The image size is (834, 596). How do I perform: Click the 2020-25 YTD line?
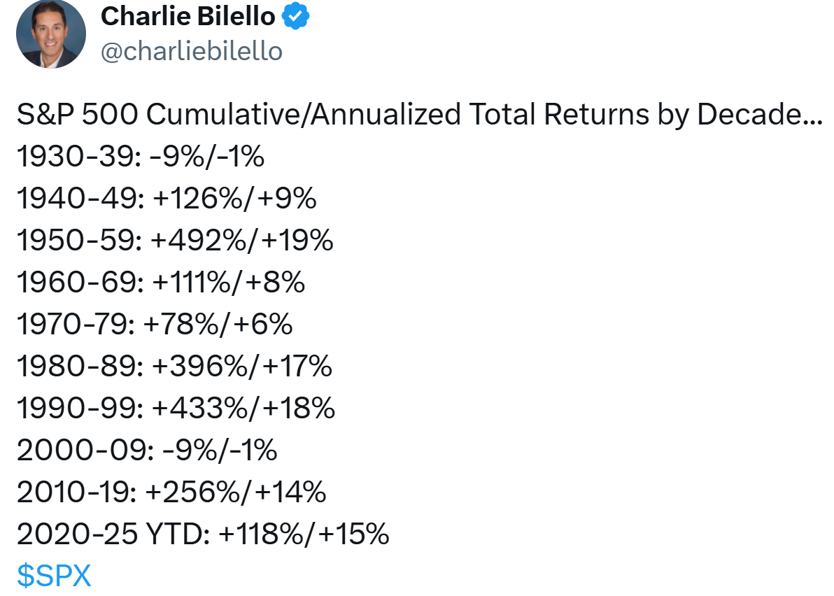point(202,534)
